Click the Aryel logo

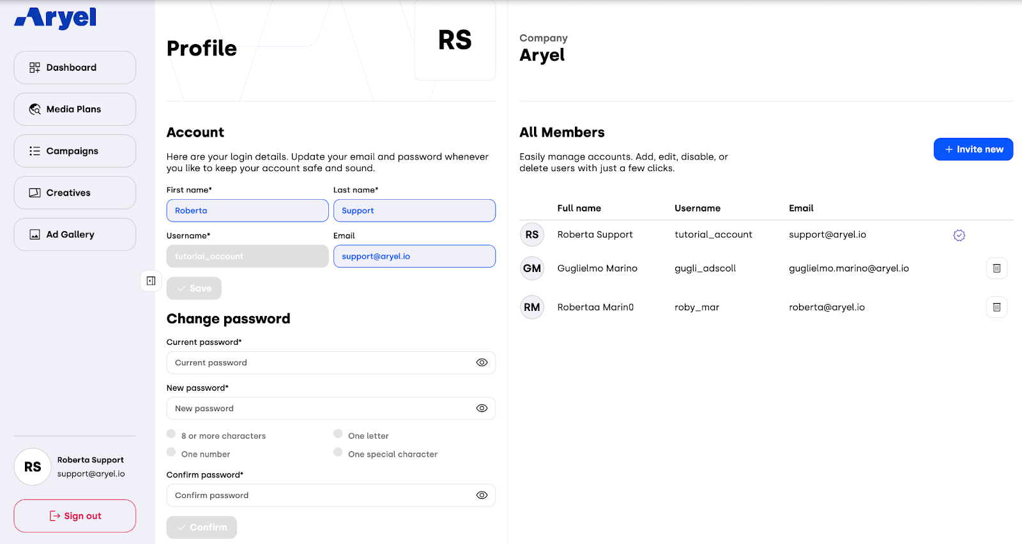coord(56,18)
